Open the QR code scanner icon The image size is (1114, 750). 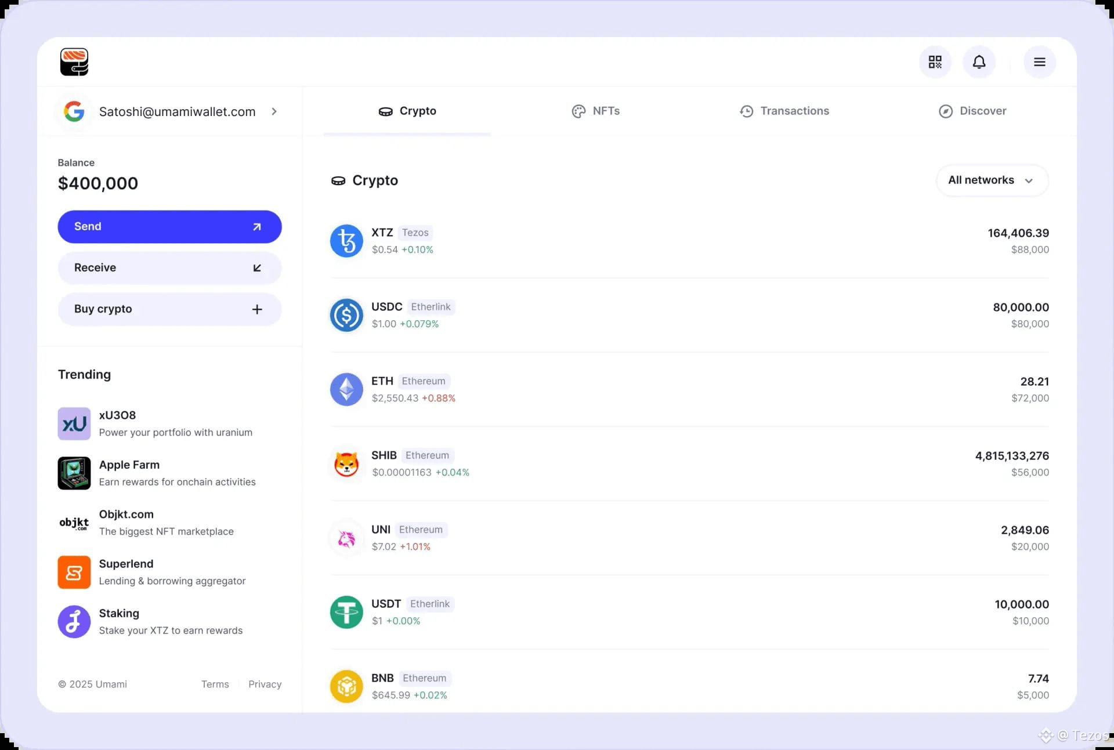coord(935,62)
